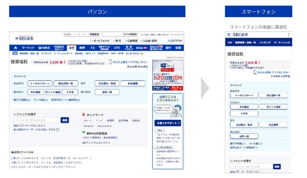Click 保有証券一覧 button on PC view
Image resolution: width=307 pixels, height=178 pixels.
(x=66, y=83)
